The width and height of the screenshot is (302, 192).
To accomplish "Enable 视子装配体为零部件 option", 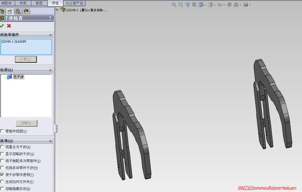I will click(x=2, y=161).
